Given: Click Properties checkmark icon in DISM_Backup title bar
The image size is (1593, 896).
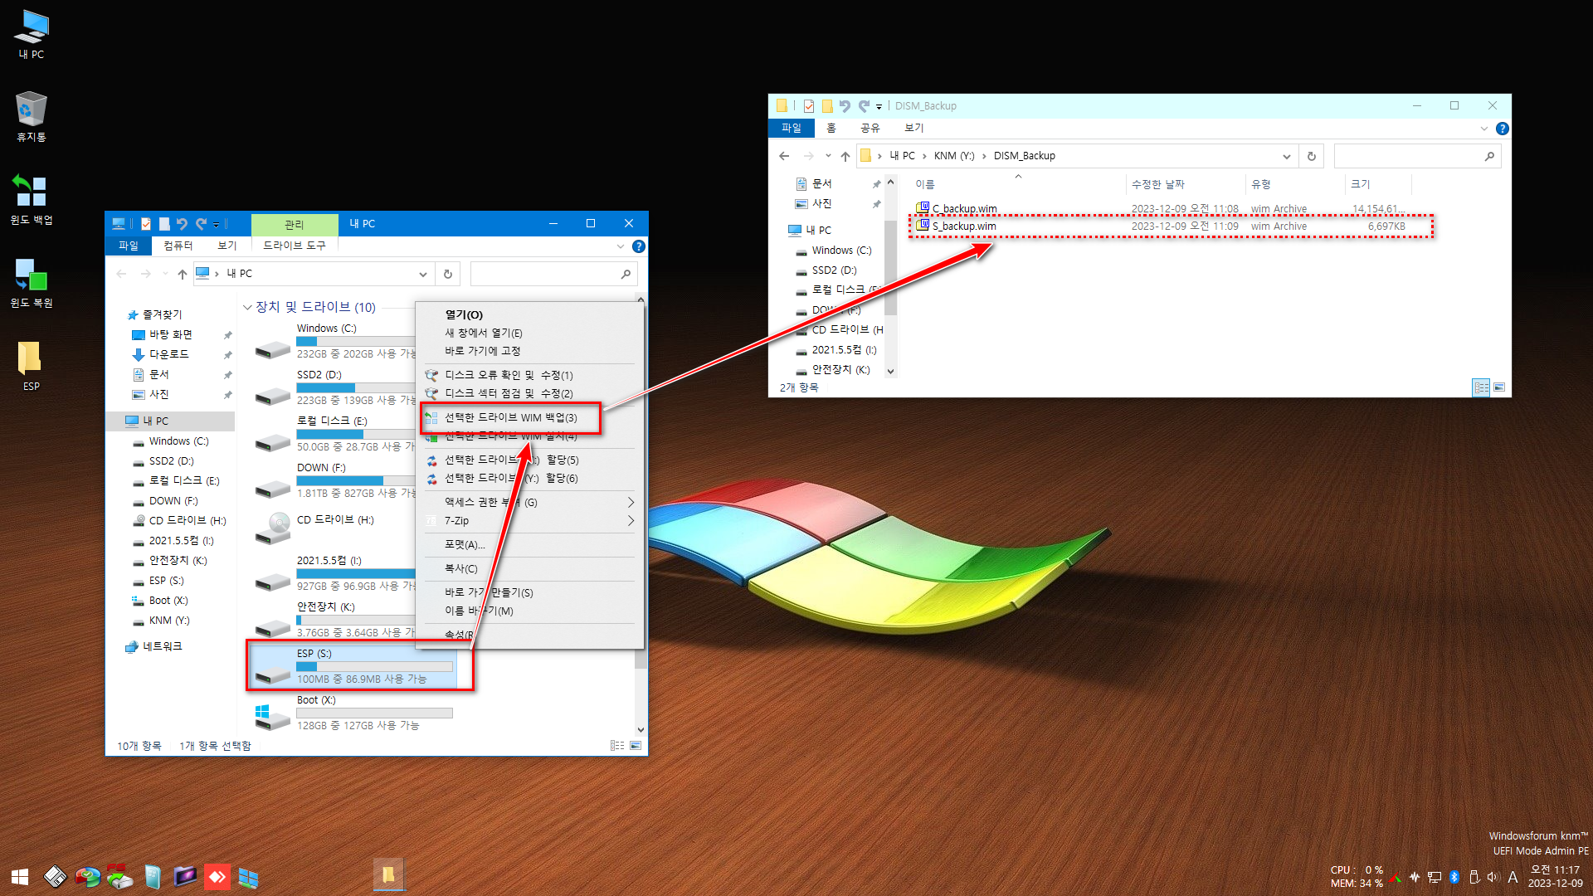Looking at the screenshot, I should 809,106.
